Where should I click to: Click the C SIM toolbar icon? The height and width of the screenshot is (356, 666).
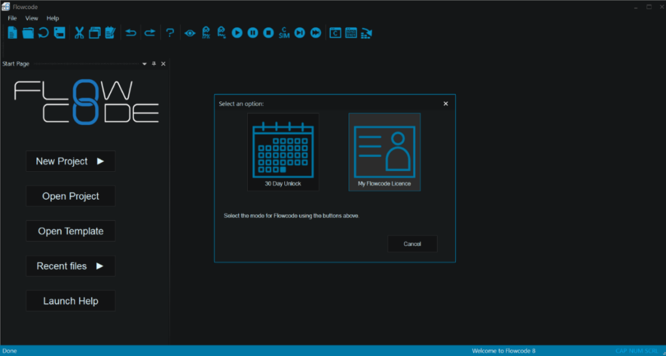[284, 33]
